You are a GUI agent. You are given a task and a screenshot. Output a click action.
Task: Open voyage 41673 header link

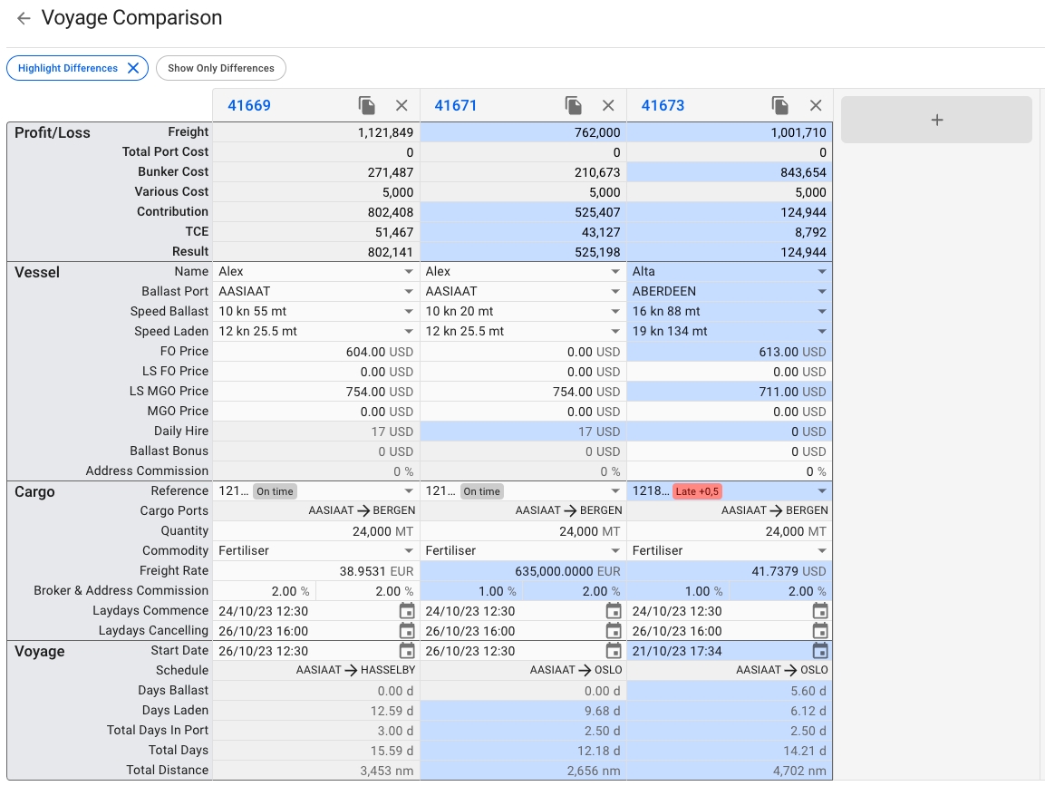[x=663, y=105]
